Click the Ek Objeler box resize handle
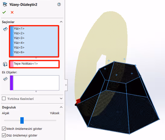 (x=36, y=91)
